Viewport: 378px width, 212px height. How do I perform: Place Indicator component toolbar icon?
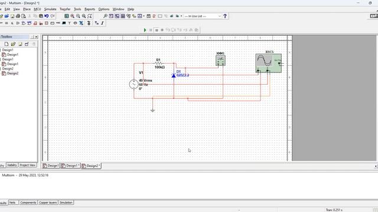tap(47, 23)
